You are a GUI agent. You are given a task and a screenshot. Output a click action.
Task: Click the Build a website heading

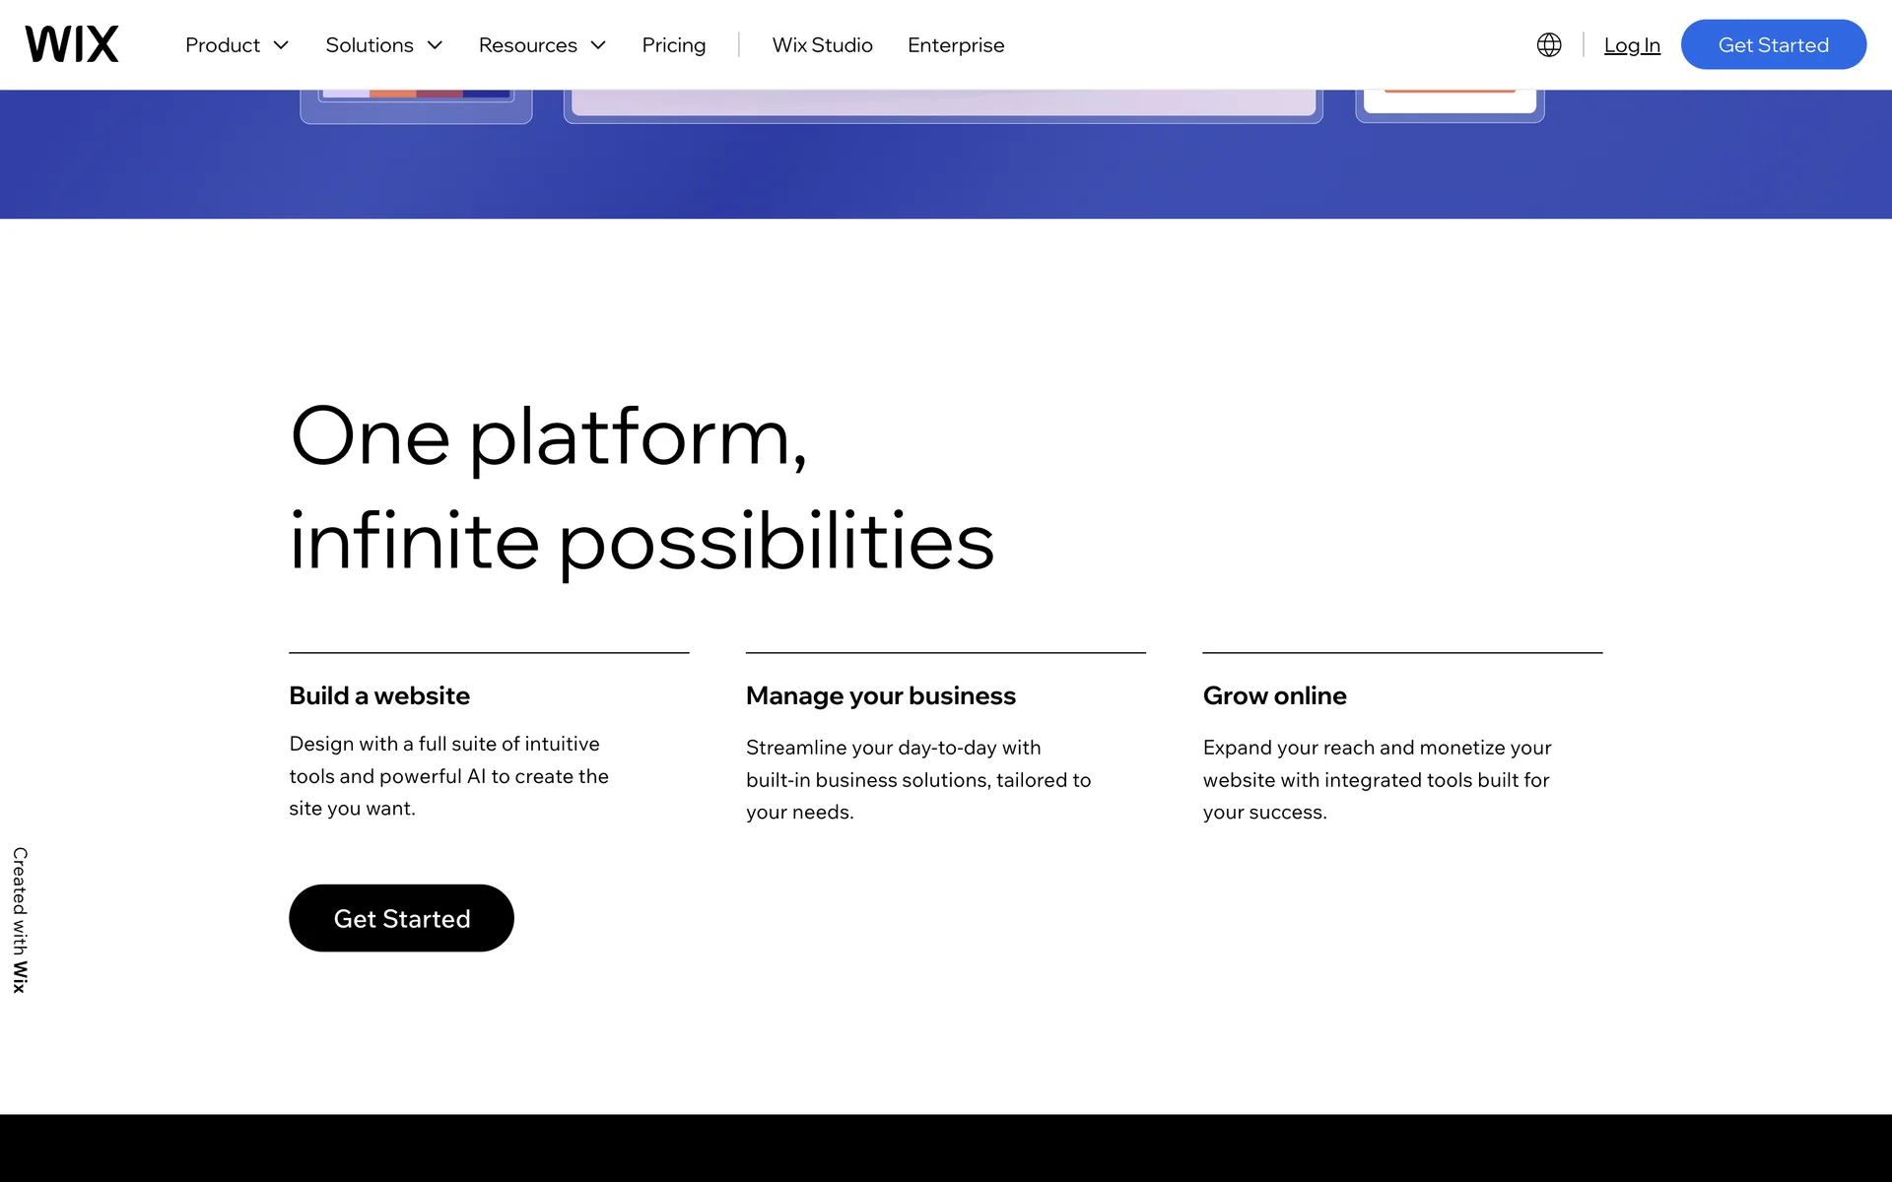[x=379, y=695]
